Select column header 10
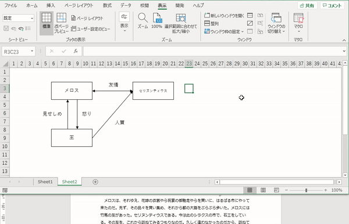 click(x=86, y=64)
